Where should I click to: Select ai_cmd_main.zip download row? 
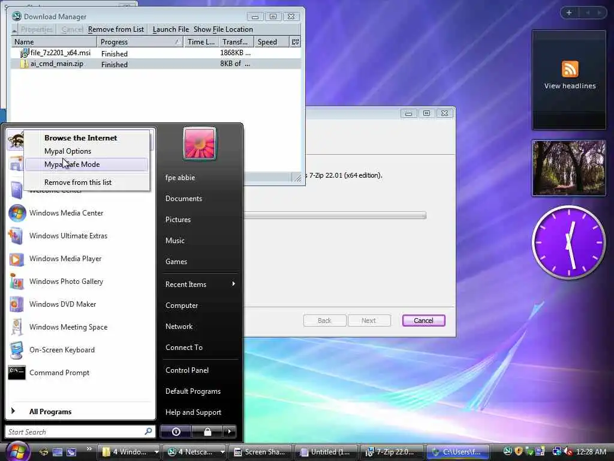click(x=156, y=64)
